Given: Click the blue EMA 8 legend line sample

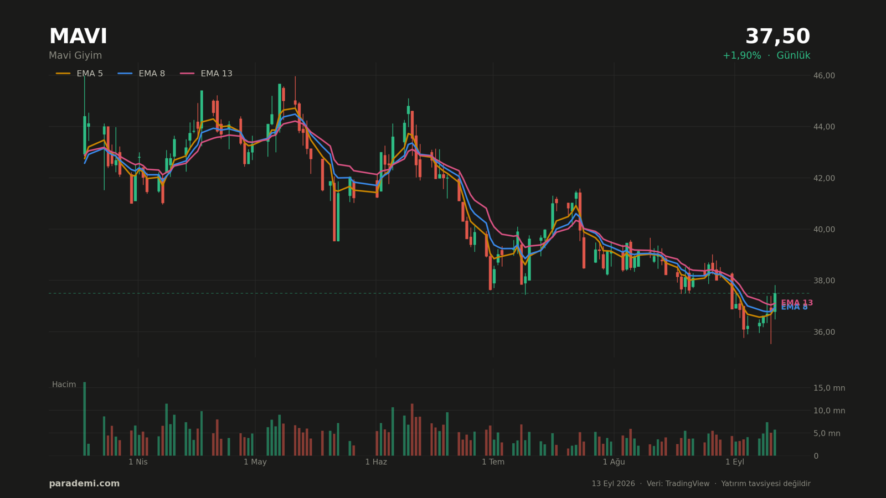Looking at the screenshot, I should click(125, 74).
